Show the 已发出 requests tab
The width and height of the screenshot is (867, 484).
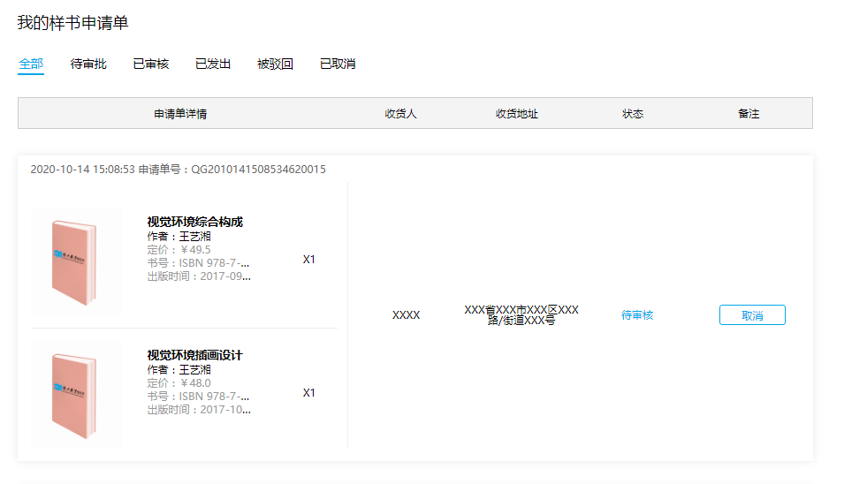coord(213,64)
